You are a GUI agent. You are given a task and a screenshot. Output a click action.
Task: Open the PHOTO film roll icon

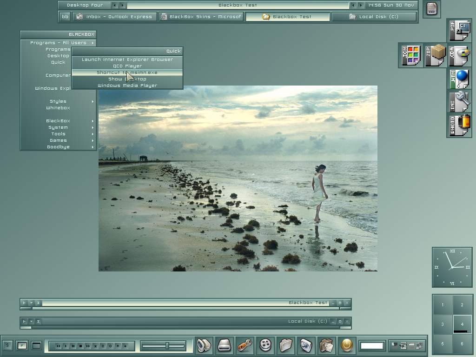[x=459, y=126]
